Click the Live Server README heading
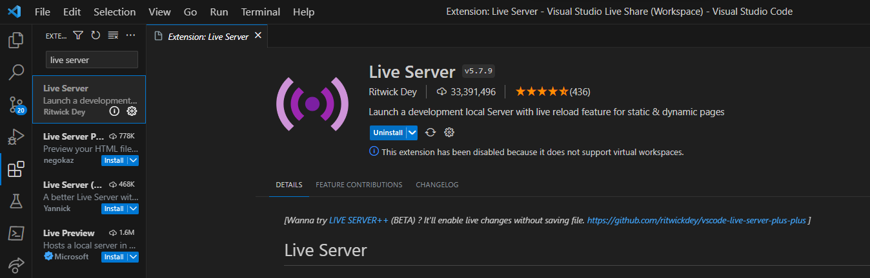This screenshot has width=870, height=278. coord(326,250)
